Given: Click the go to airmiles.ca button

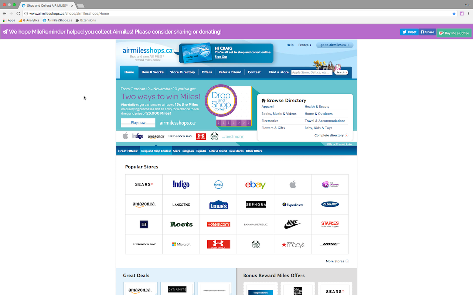Looking at the screenshot, I should 335,45.
